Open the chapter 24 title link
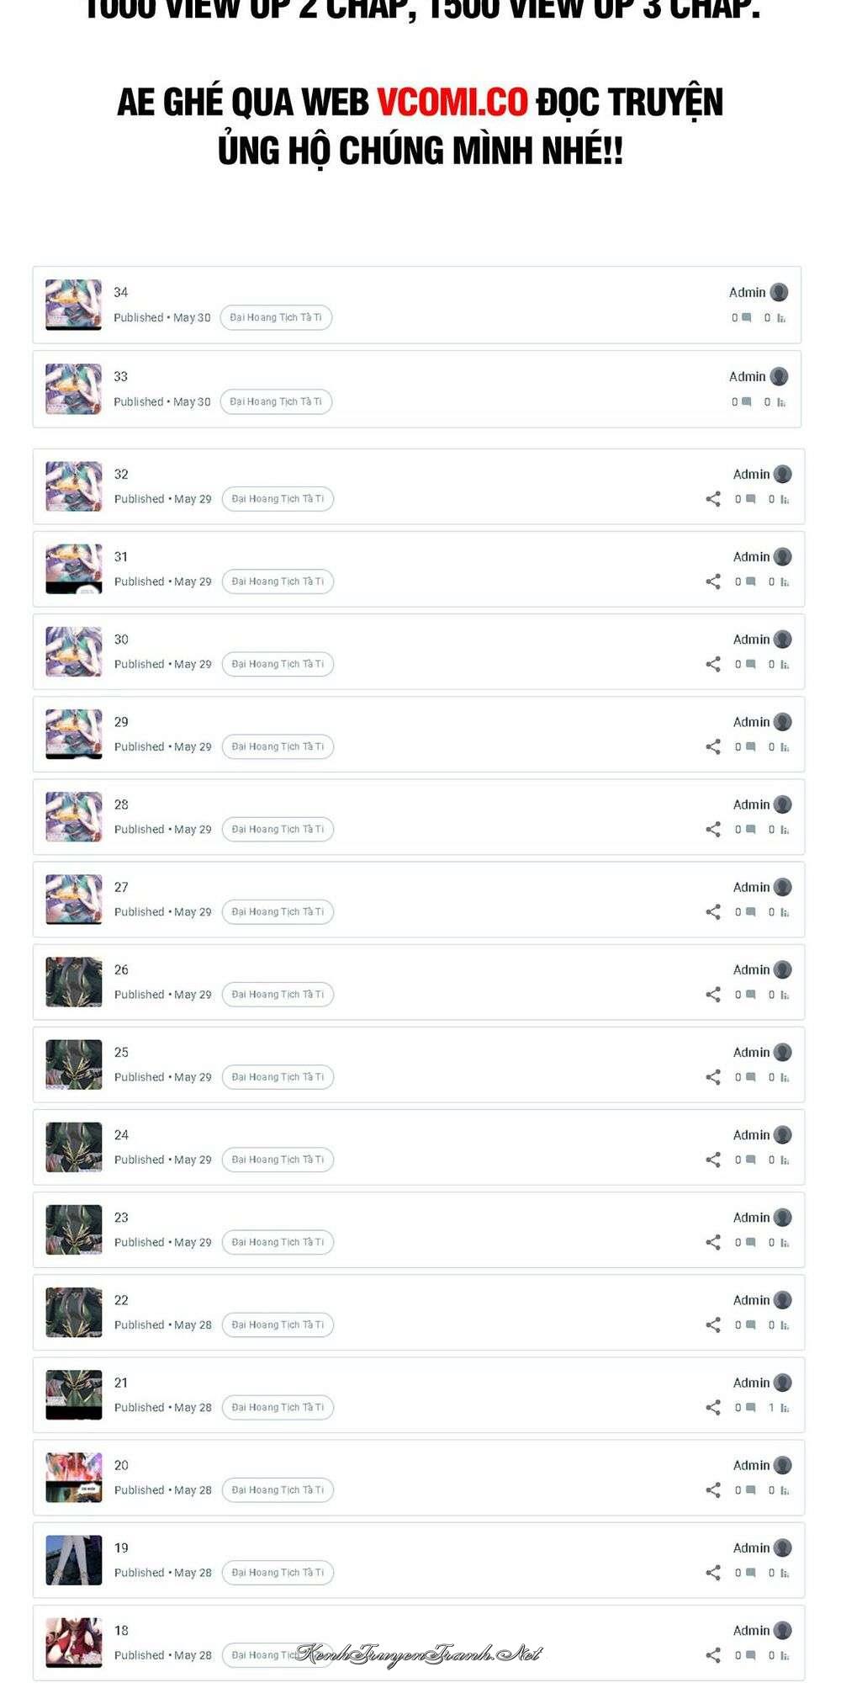The image size is (841, 1683). (121, 1135)
